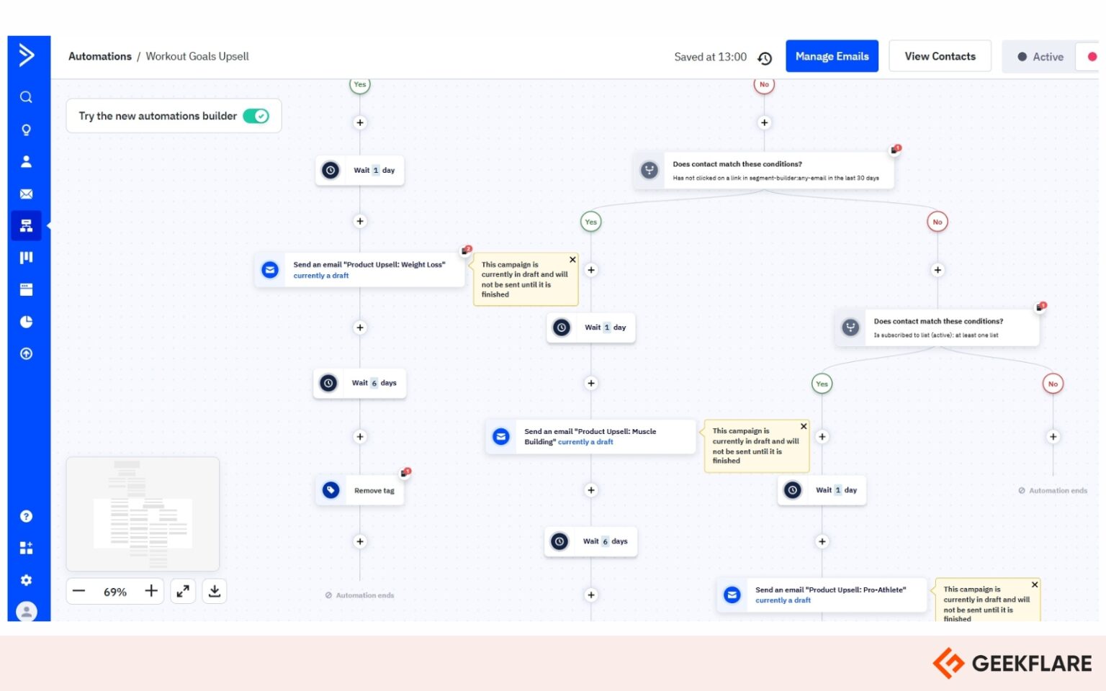Screen dimensions: 1106x691
Task: Go to Automations breadcrumb link
Action: pos(100,56)
